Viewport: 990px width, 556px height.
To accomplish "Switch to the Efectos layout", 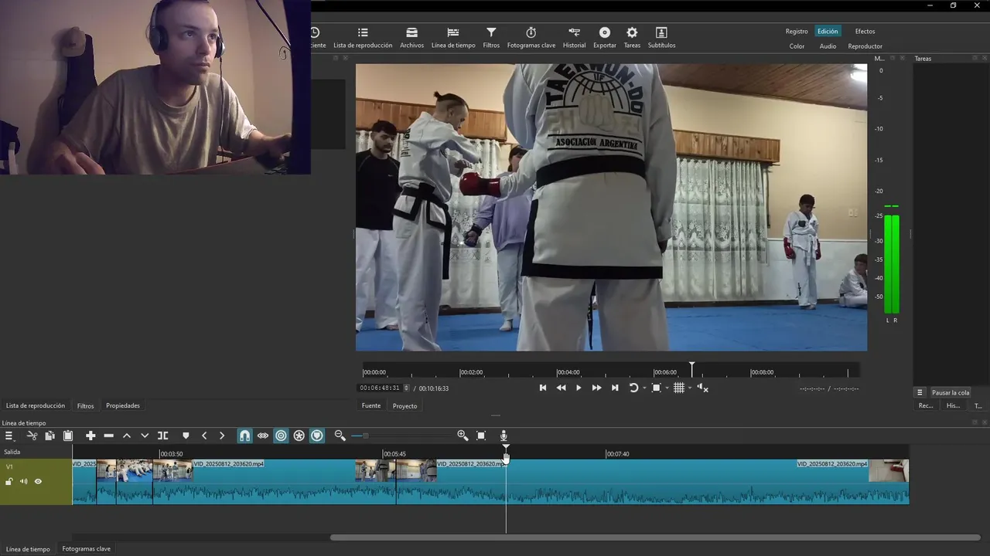I will point(865,32).
